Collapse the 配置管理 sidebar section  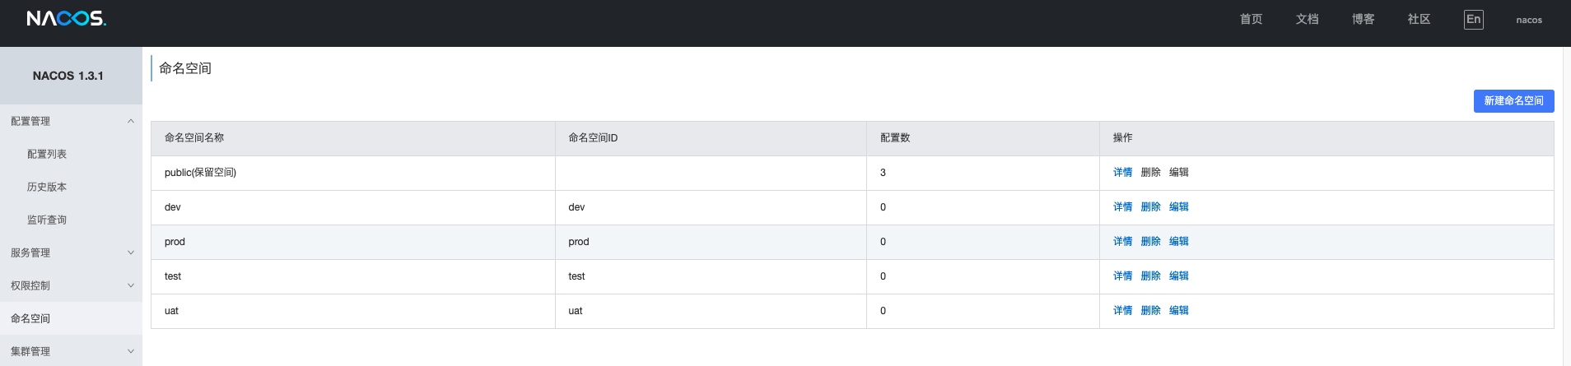[71, 121]
